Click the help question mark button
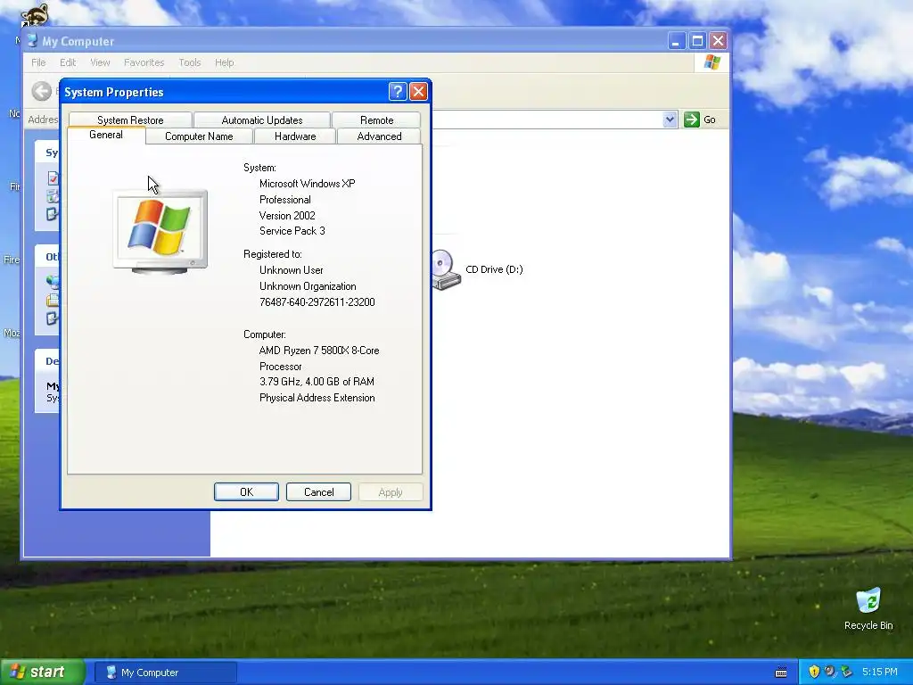The height and width of the screenshot is (685, 913). click(x=397, y=92)
